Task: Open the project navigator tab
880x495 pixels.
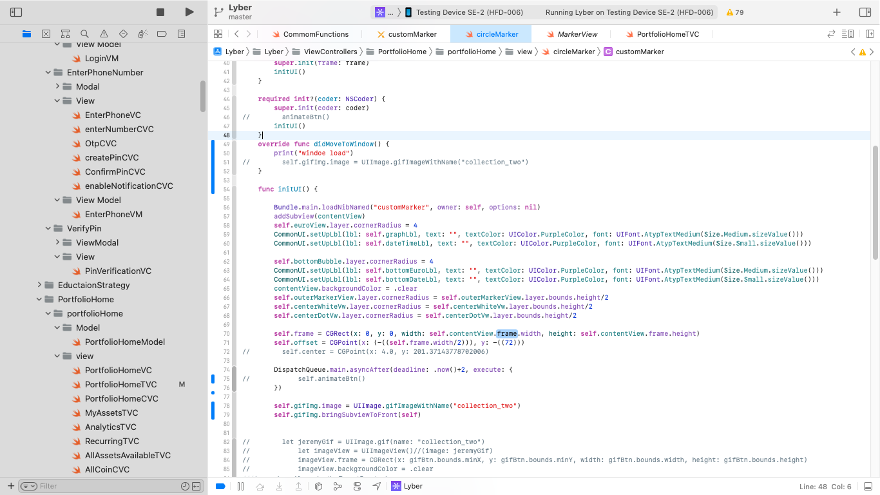Action: pos(26,34)
